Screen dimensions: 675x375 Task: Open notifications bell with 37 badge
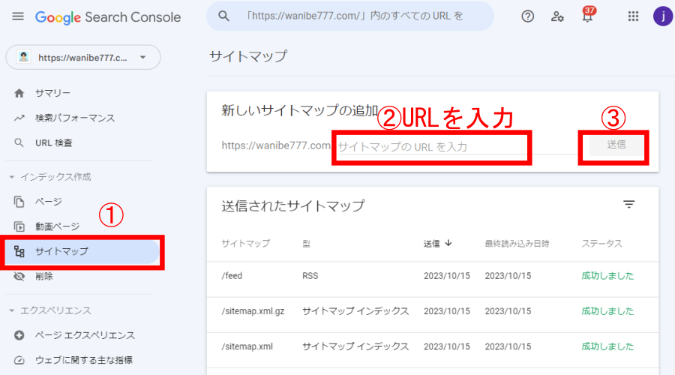click(x=587, y=15)
